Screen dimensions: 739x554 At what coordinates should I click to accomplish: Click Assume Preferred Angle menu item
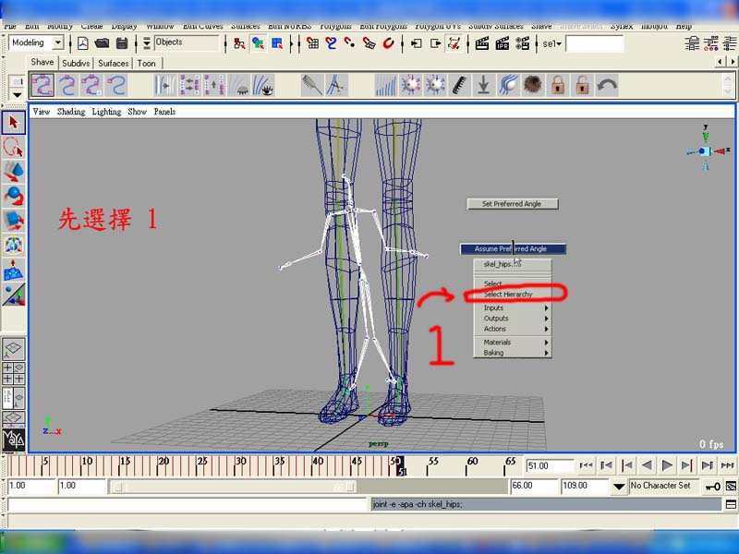(513, 248)
